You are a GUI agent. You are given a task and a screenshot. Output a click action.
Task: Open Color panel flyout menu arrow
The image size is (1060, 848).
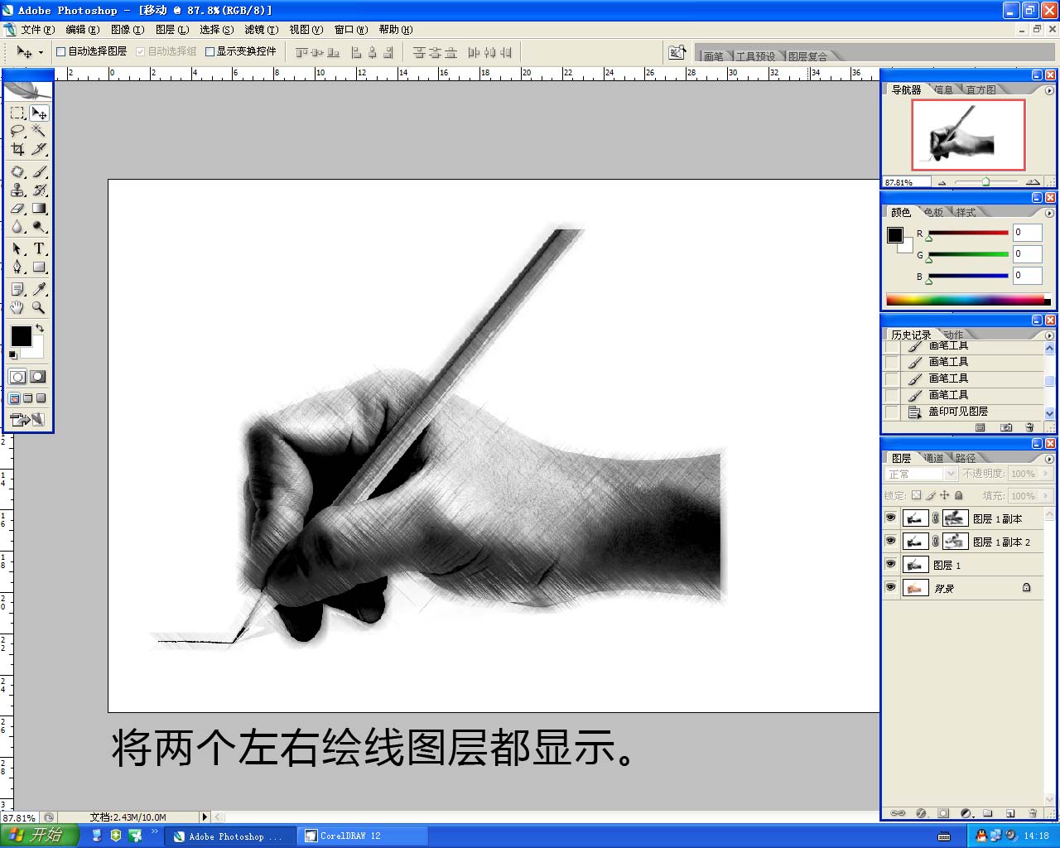pos(1049,214)
